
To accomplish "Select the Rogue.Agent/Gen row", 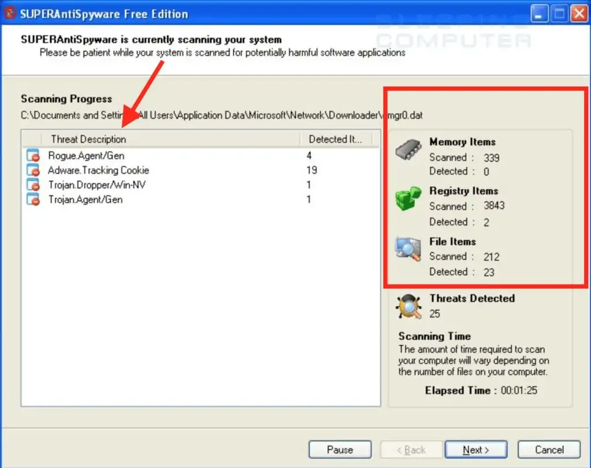I will 200,155.
